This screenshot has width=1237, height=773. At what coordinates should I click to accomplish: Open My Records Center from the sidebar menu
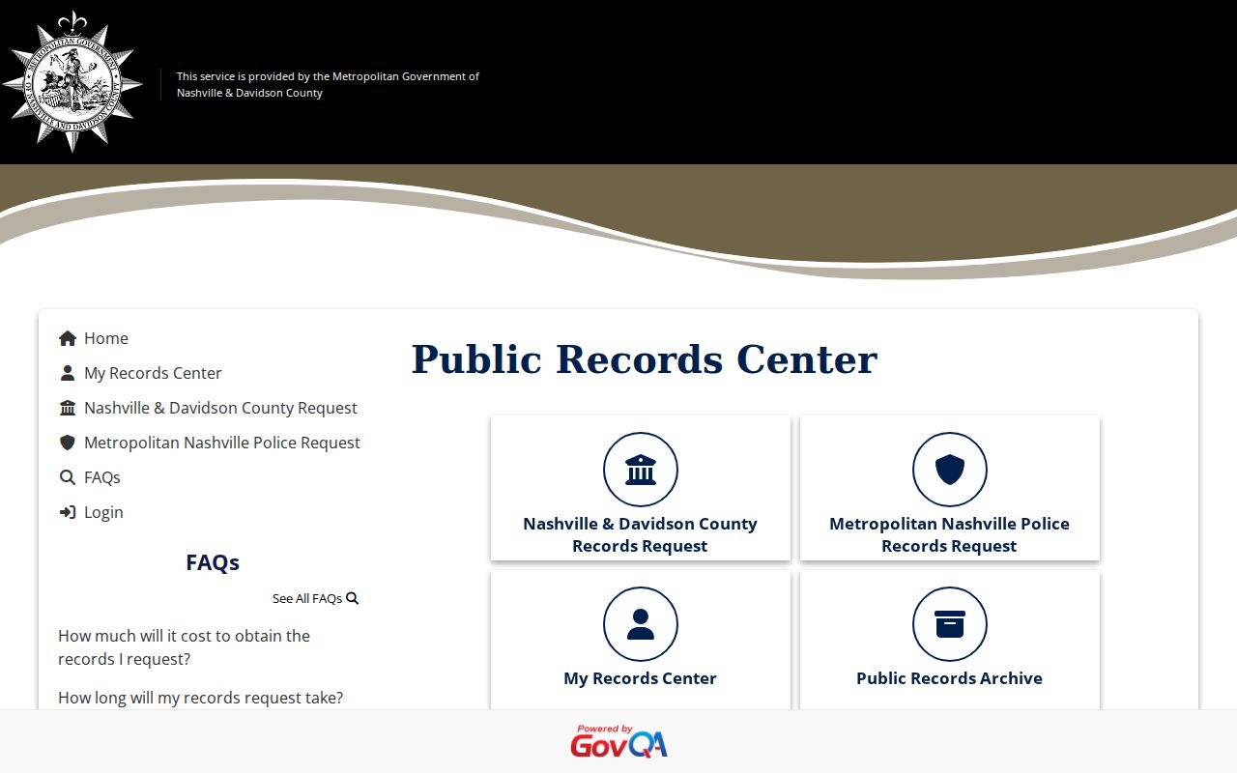153,373
